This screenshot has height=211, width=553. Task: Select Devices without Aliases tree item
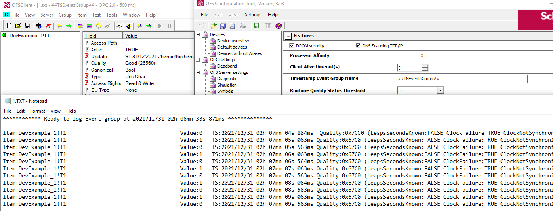240,53
